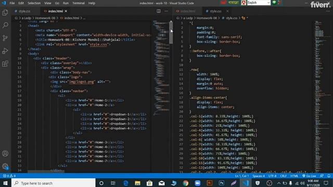The image size is (333, 187).
Task: Open 'a Ledp' breadcrumb in left editor
Action: (26, 18)
